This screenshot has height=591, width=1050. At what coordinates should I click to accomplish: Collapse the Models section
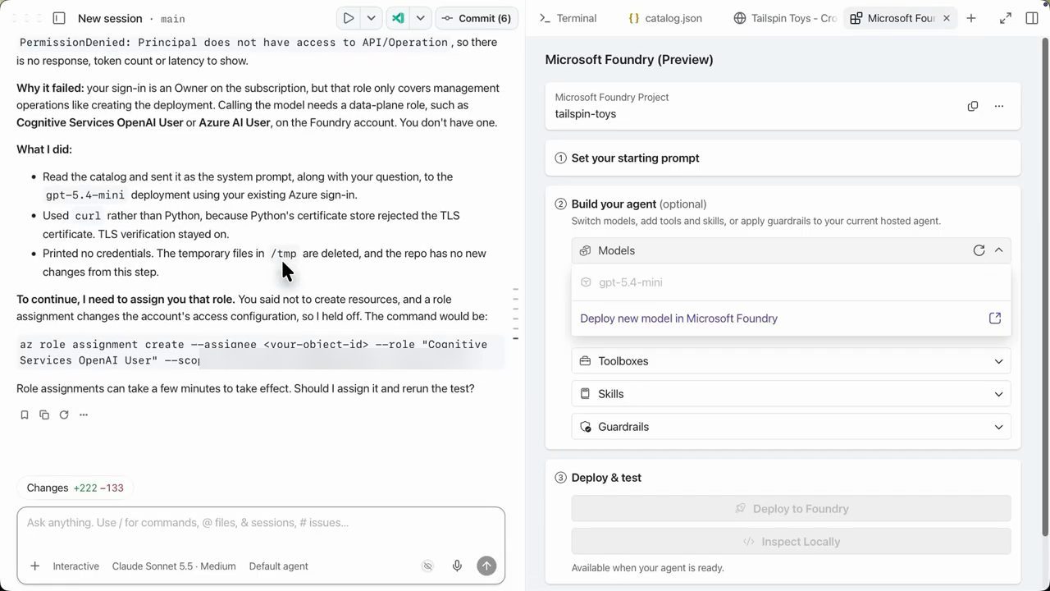pos(998,250)
